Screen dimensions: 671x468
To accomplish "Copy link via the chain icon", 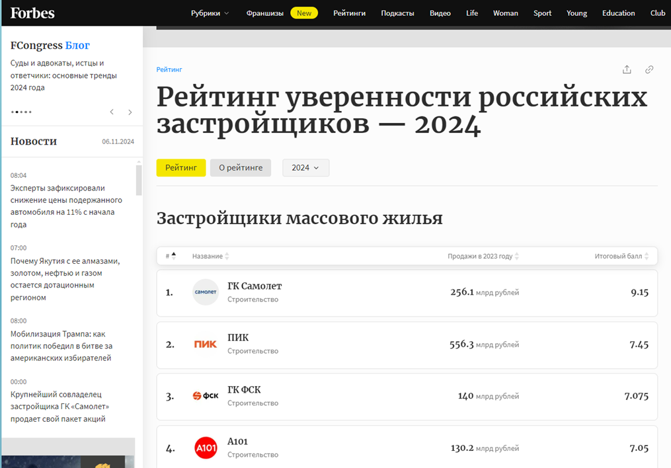I will (x=649, y=69).
